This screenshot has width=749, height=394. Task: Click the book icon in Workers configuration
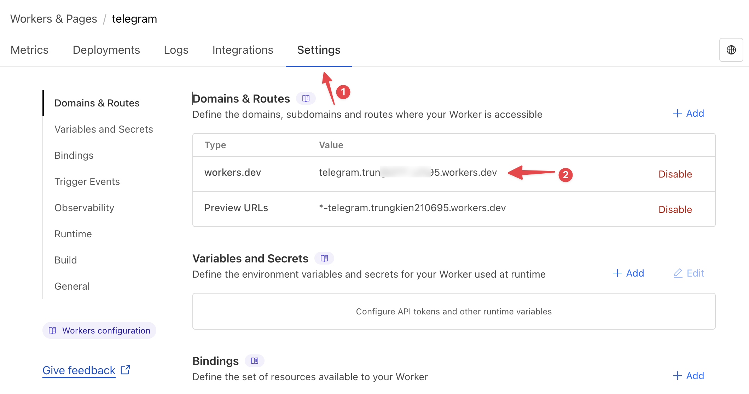(x=52, y=330)
